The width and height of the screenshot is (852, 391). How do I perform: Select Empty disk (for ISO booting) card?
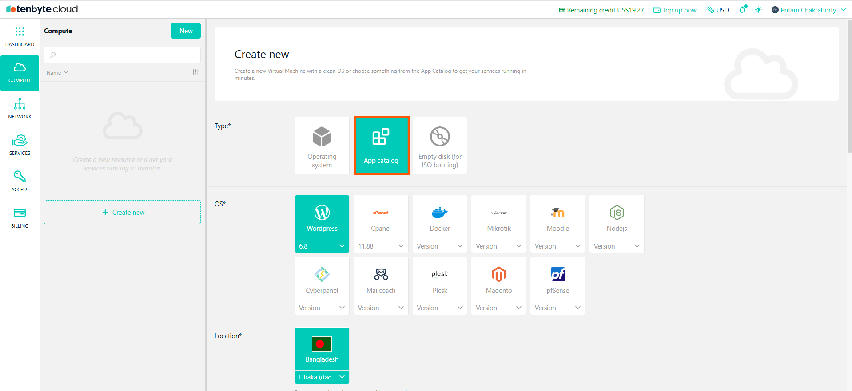coord(440,146)
